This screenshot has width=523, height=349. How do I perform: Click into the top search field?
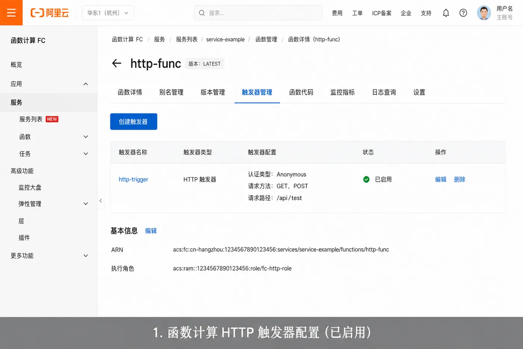[258, 13]
